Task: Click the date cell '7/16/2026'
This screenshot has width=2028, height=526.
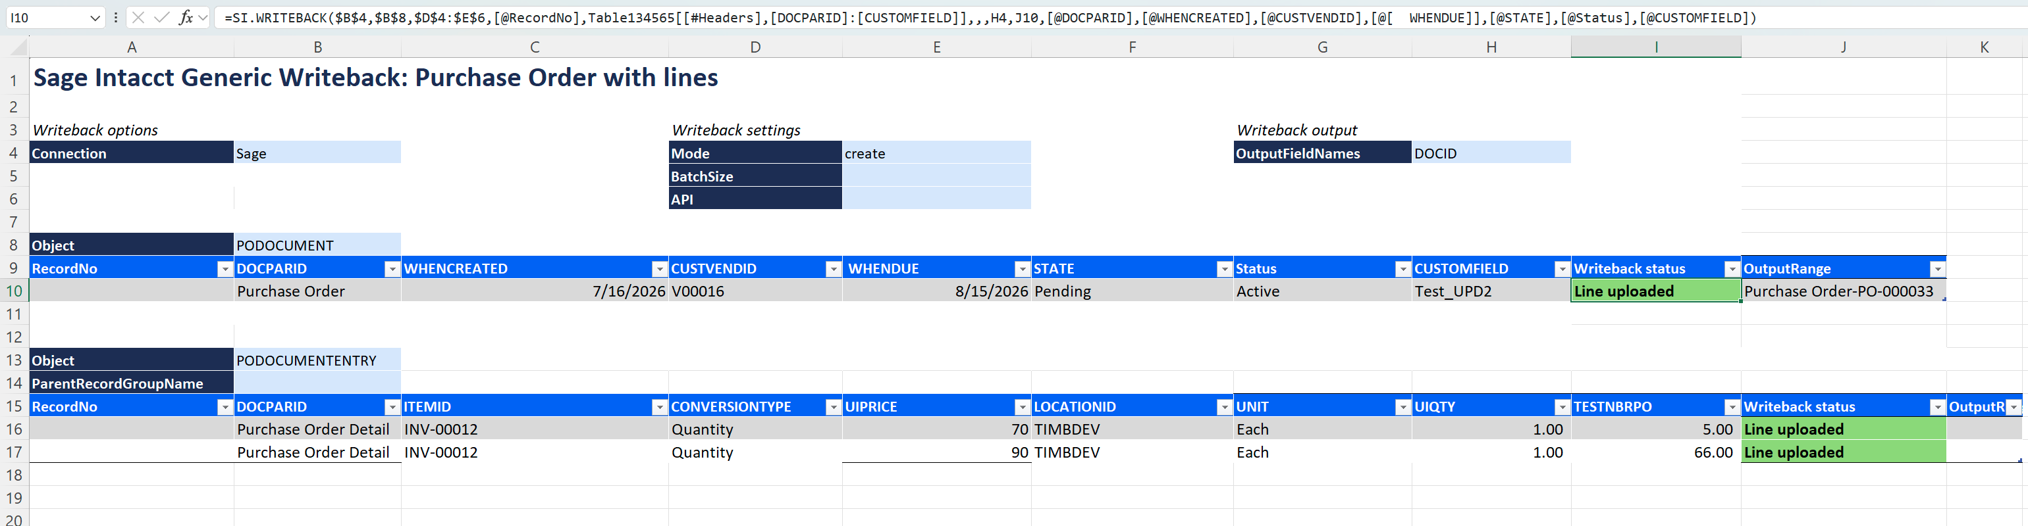Action: pos(535,291)
